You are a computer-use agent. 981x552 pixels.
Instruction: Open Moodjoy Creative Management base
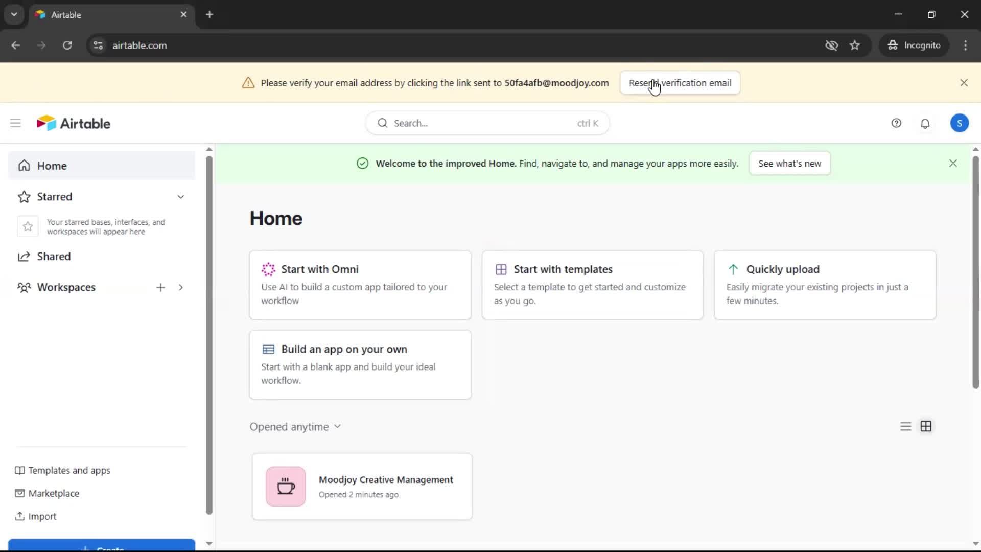pos(362,487)
